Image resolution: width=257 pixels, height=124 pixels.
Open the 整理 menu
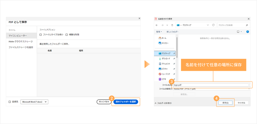[x=159, y=32]
